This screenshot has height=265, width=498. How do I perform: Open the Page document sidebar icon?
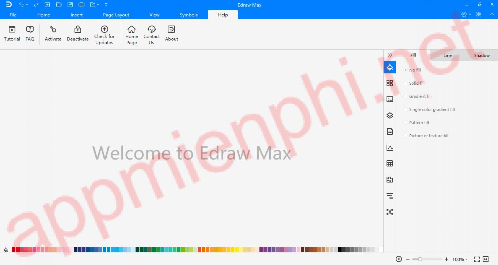click(389, 131)
